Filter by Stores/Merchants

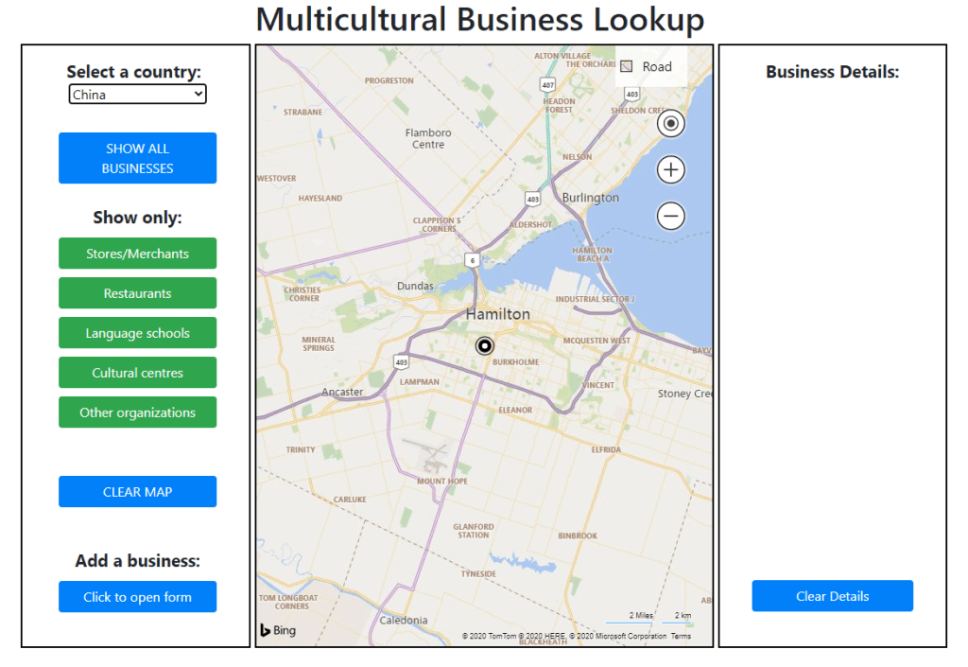(138, 254)
